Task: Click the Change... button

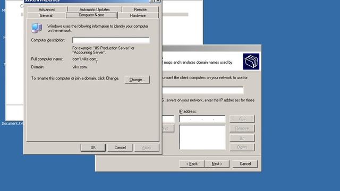Action: click(x=137, y=80)
